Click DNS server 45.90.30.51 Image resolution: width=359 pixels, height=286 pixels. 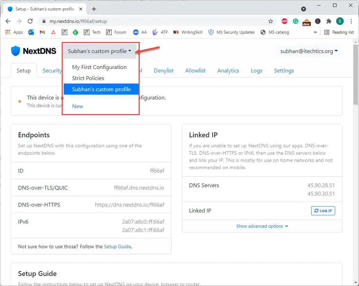(321, 194)
